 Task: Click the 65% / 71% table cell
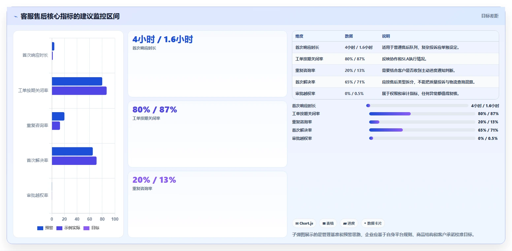tap(355, 82)
